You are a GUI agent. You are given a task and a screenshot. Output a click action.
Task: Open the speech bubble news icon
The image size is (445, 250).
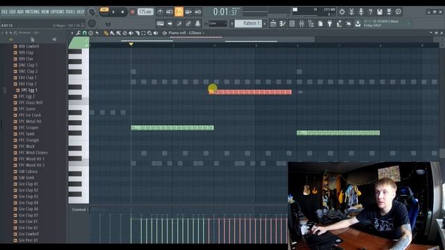398,12
